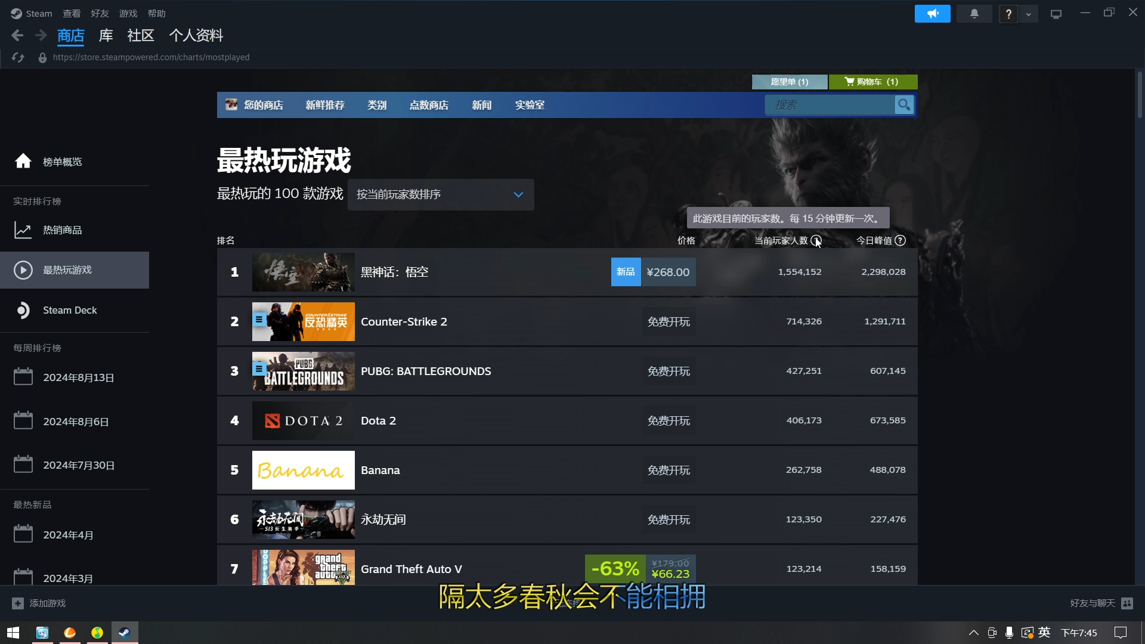Viewport: 1145px width, 644px height.
Task: Open 黑神话：悟空 game thumbnail
Action: pyautogui.click(x=304, y=272)
